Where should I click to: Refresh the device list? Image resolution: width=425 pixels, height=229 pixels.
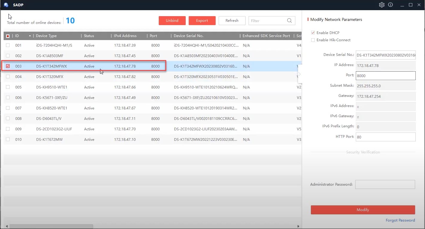pos(232,21)
